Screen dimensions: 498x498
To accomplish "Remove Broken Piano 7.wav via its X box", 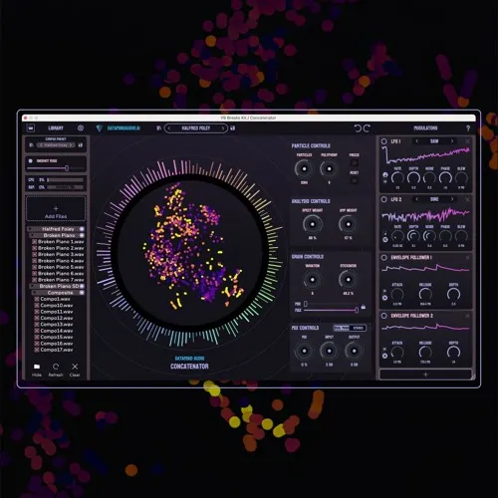I will (x=34, y=280).
